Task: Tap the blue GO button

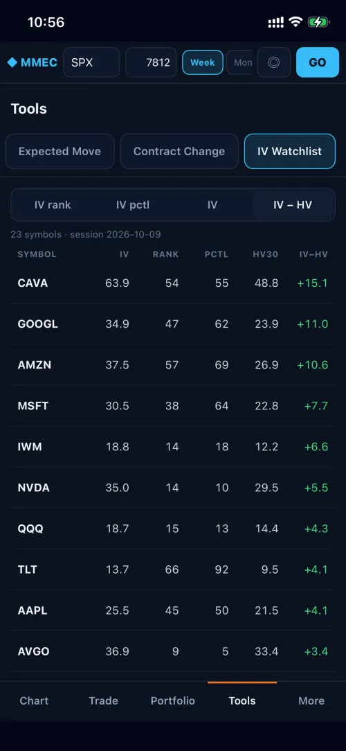Action: pyautogui.click(x=318, y=62)
